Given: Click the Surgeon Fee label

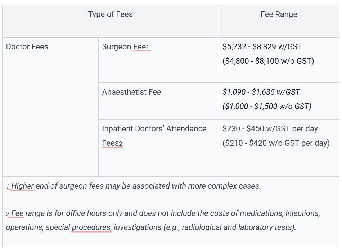Looking at the screenshot, I should tap(125, 47).
